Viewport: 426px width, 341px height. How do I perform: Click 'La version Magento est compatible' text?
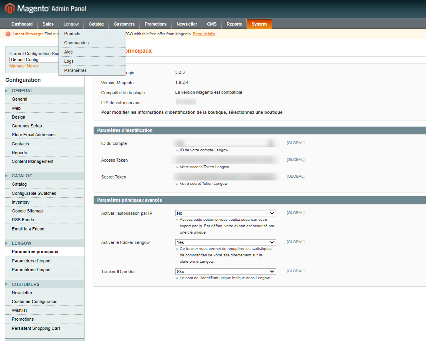209,93
